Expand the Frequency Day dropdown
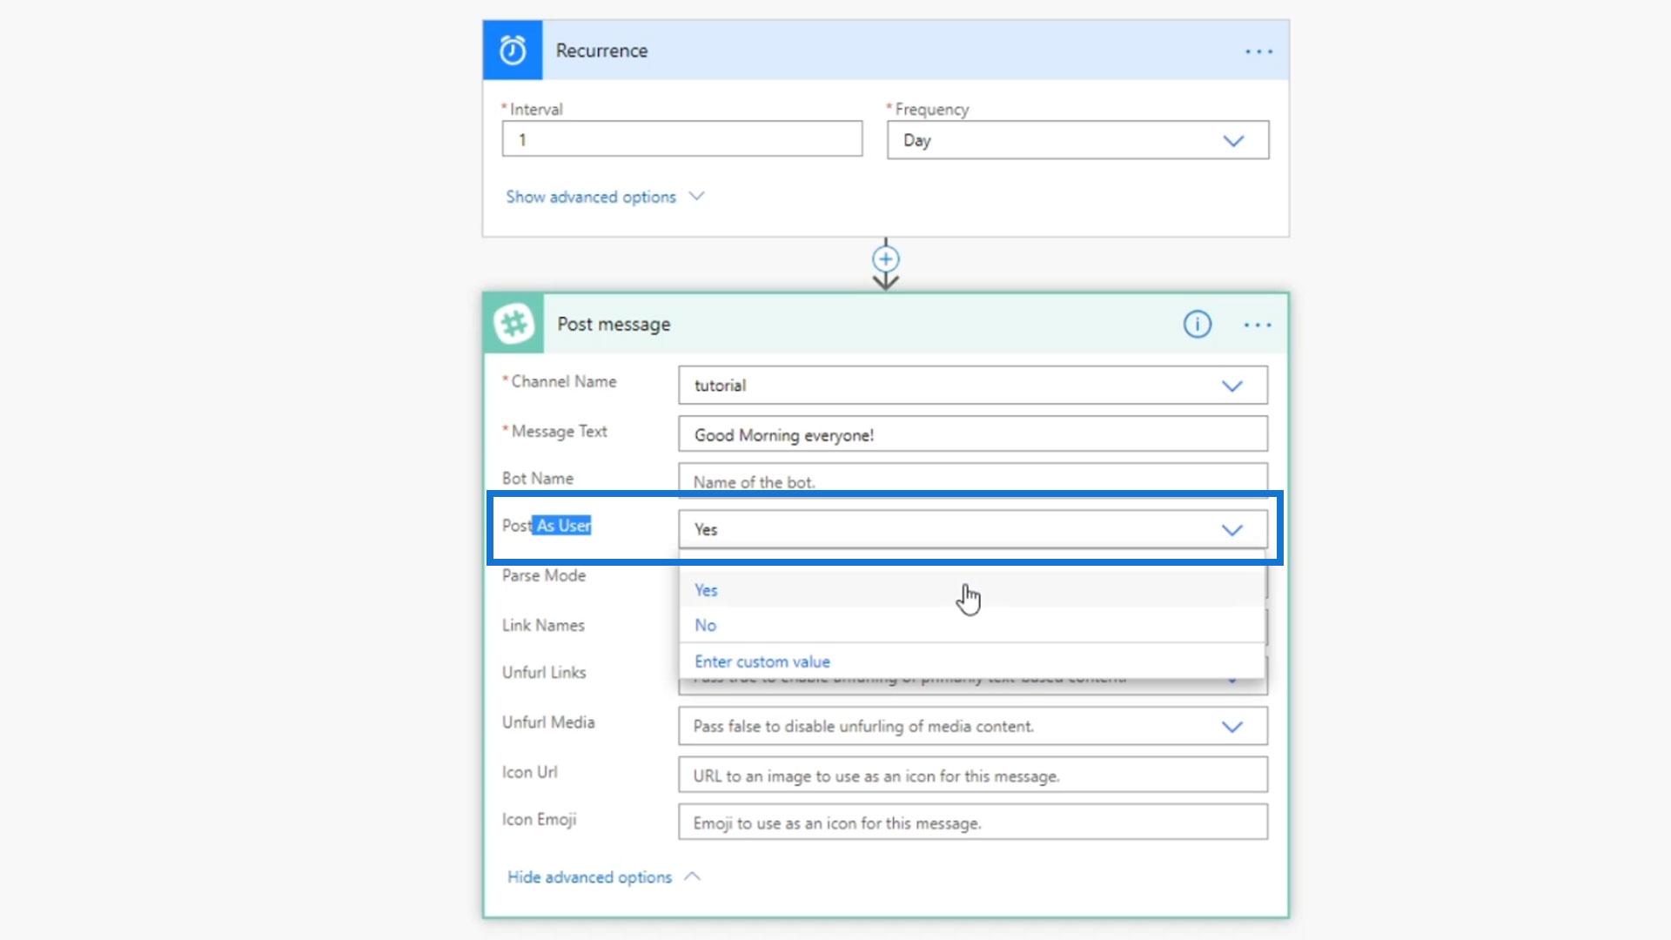The width and height of the screenshot is (1671, 940). pos(1232,140)
